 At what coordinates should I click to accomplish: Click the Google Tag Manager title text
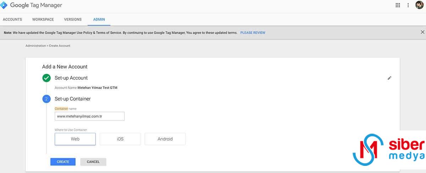click(x=36, y=5)
